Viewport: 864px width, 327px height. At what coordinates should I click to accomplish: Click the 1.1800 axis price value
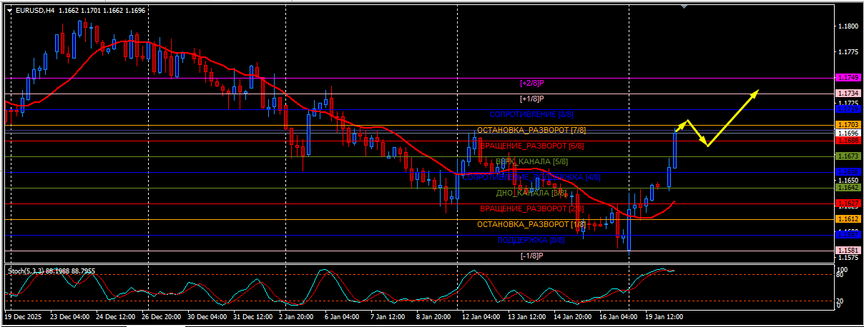click(x=848, y=26)
